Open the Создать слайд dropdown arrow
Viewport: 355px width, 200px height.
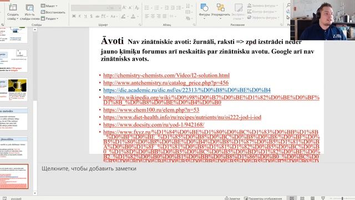(17, 18)
